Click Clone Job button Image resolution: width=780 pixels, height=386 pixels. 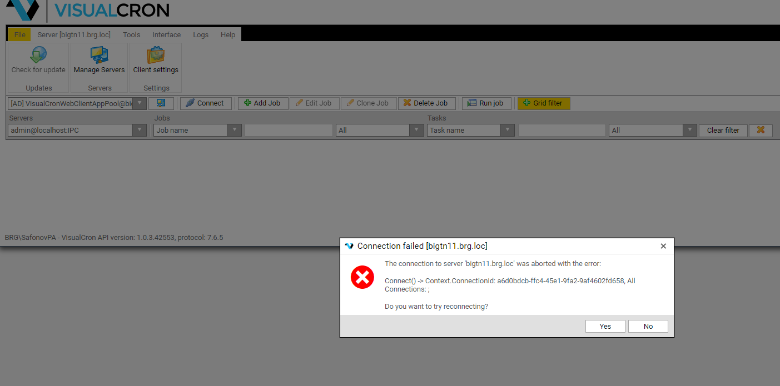coord(369,103)
